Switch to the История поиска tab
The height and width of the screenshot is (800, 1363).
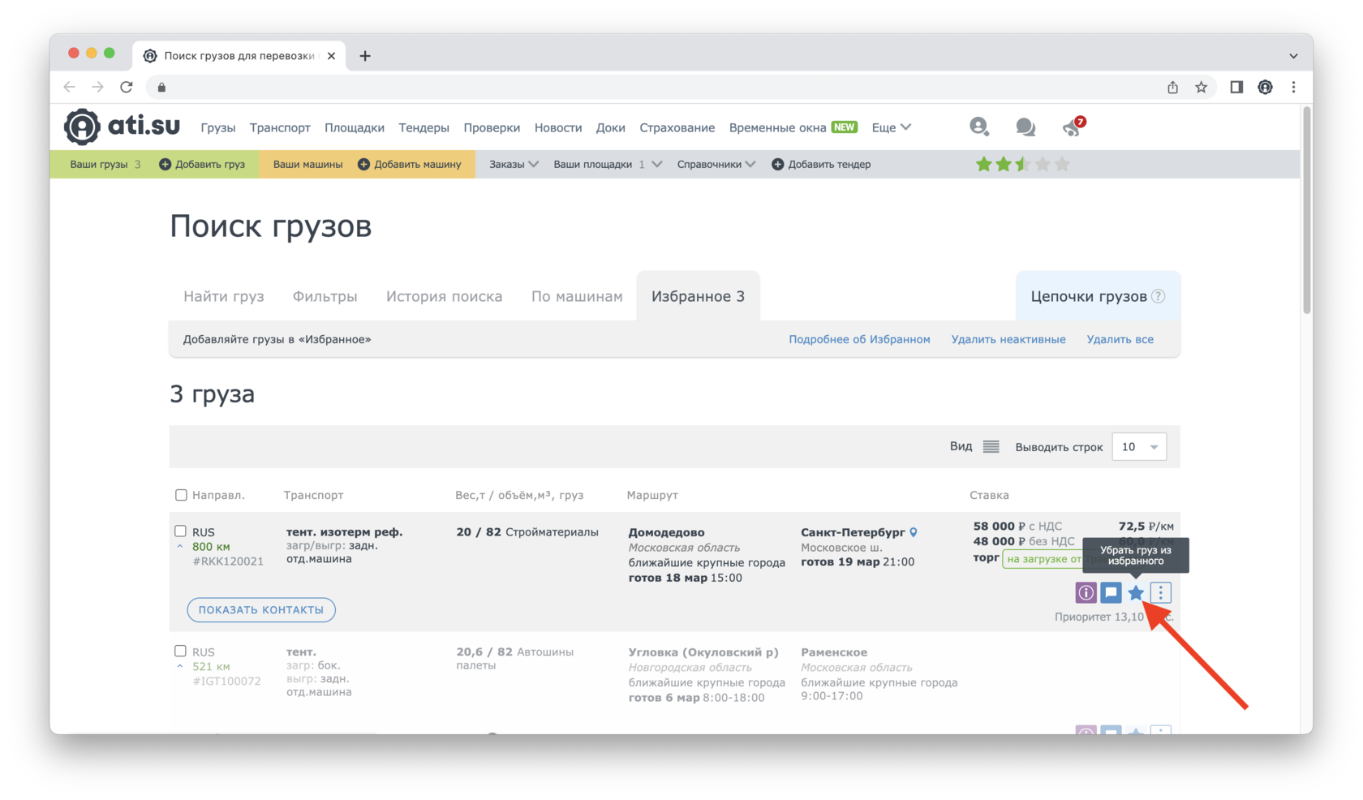(x=445, y=296)
